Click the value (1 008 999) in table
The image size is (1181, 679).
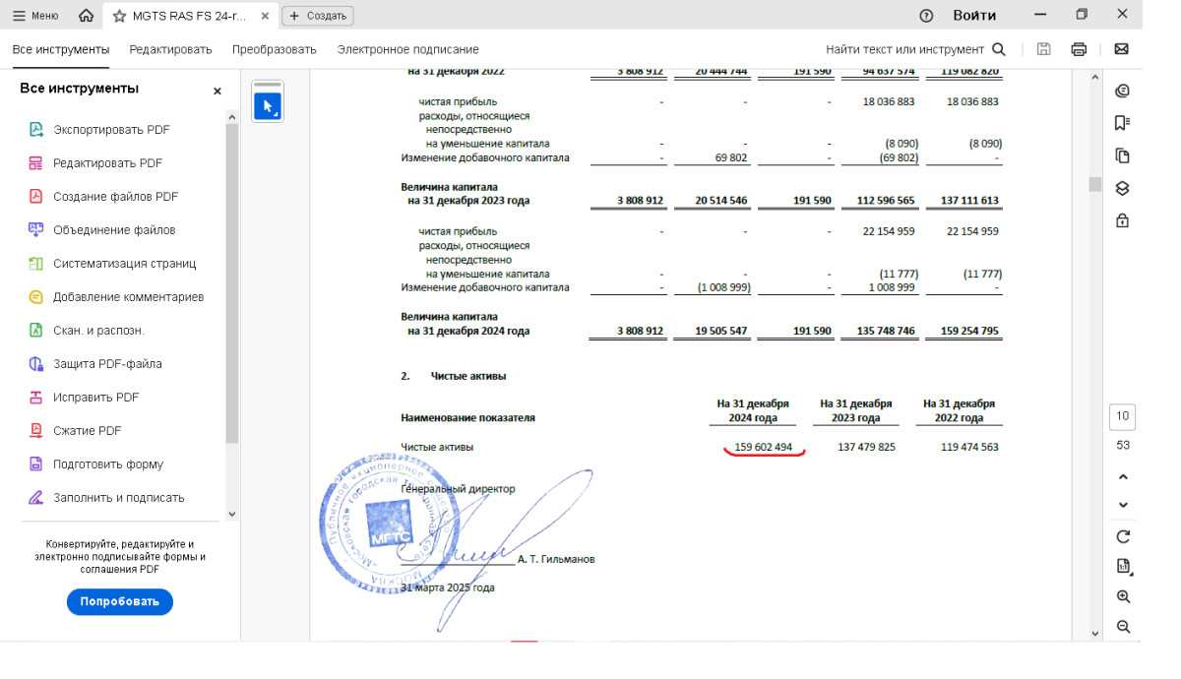coord(724,287)
